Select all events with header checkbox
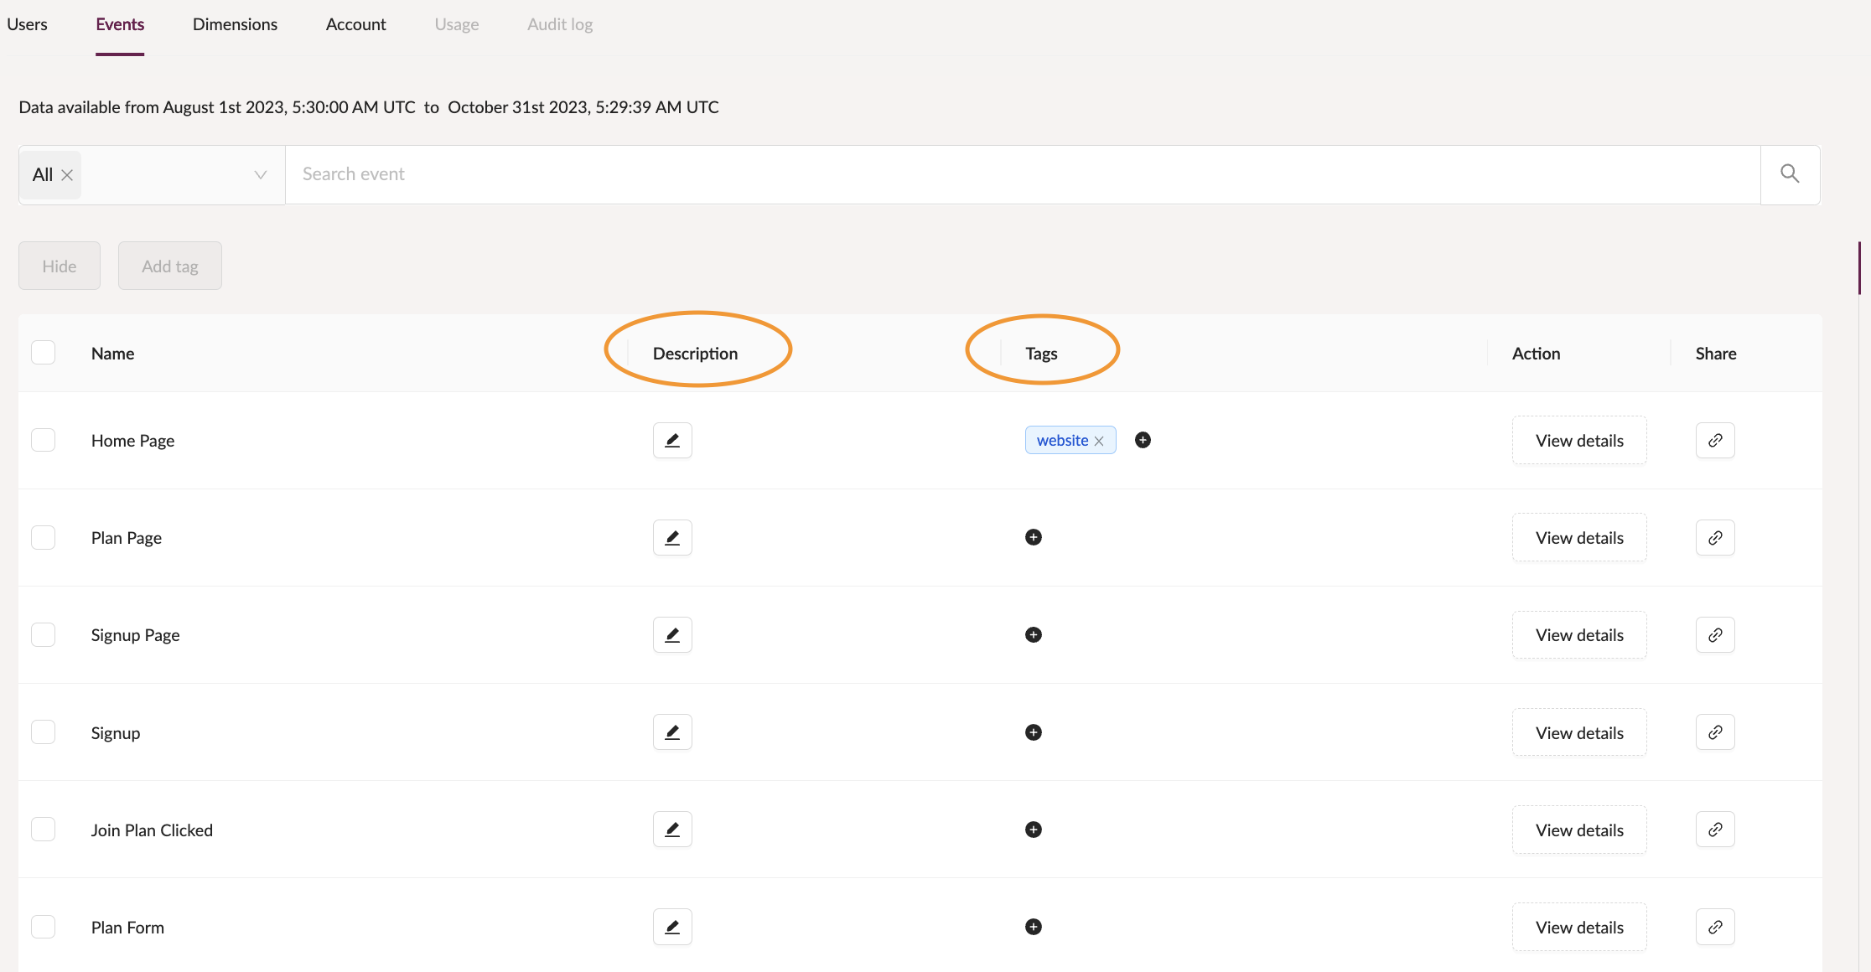Screen dimensions: 1871x972 43,353
